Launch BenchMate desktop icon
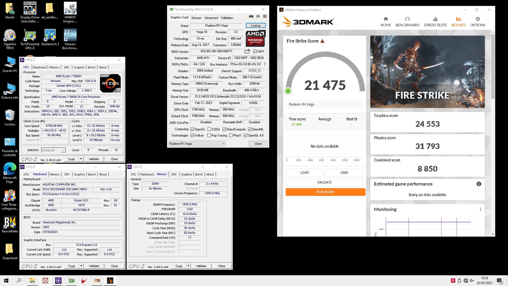The image size is (508, 286). click(x=10, y=225)
